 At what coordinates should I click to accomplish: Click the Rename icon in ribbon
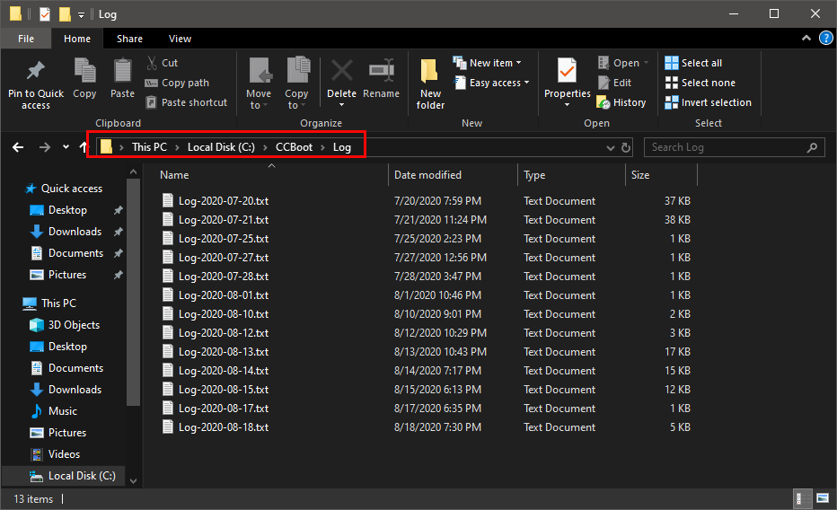(382, 72)
